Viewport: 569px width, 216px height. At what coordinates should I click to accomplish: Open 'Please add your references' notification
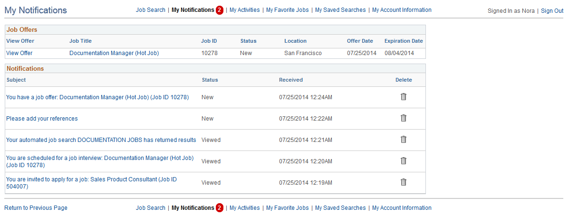click(42, 119)
